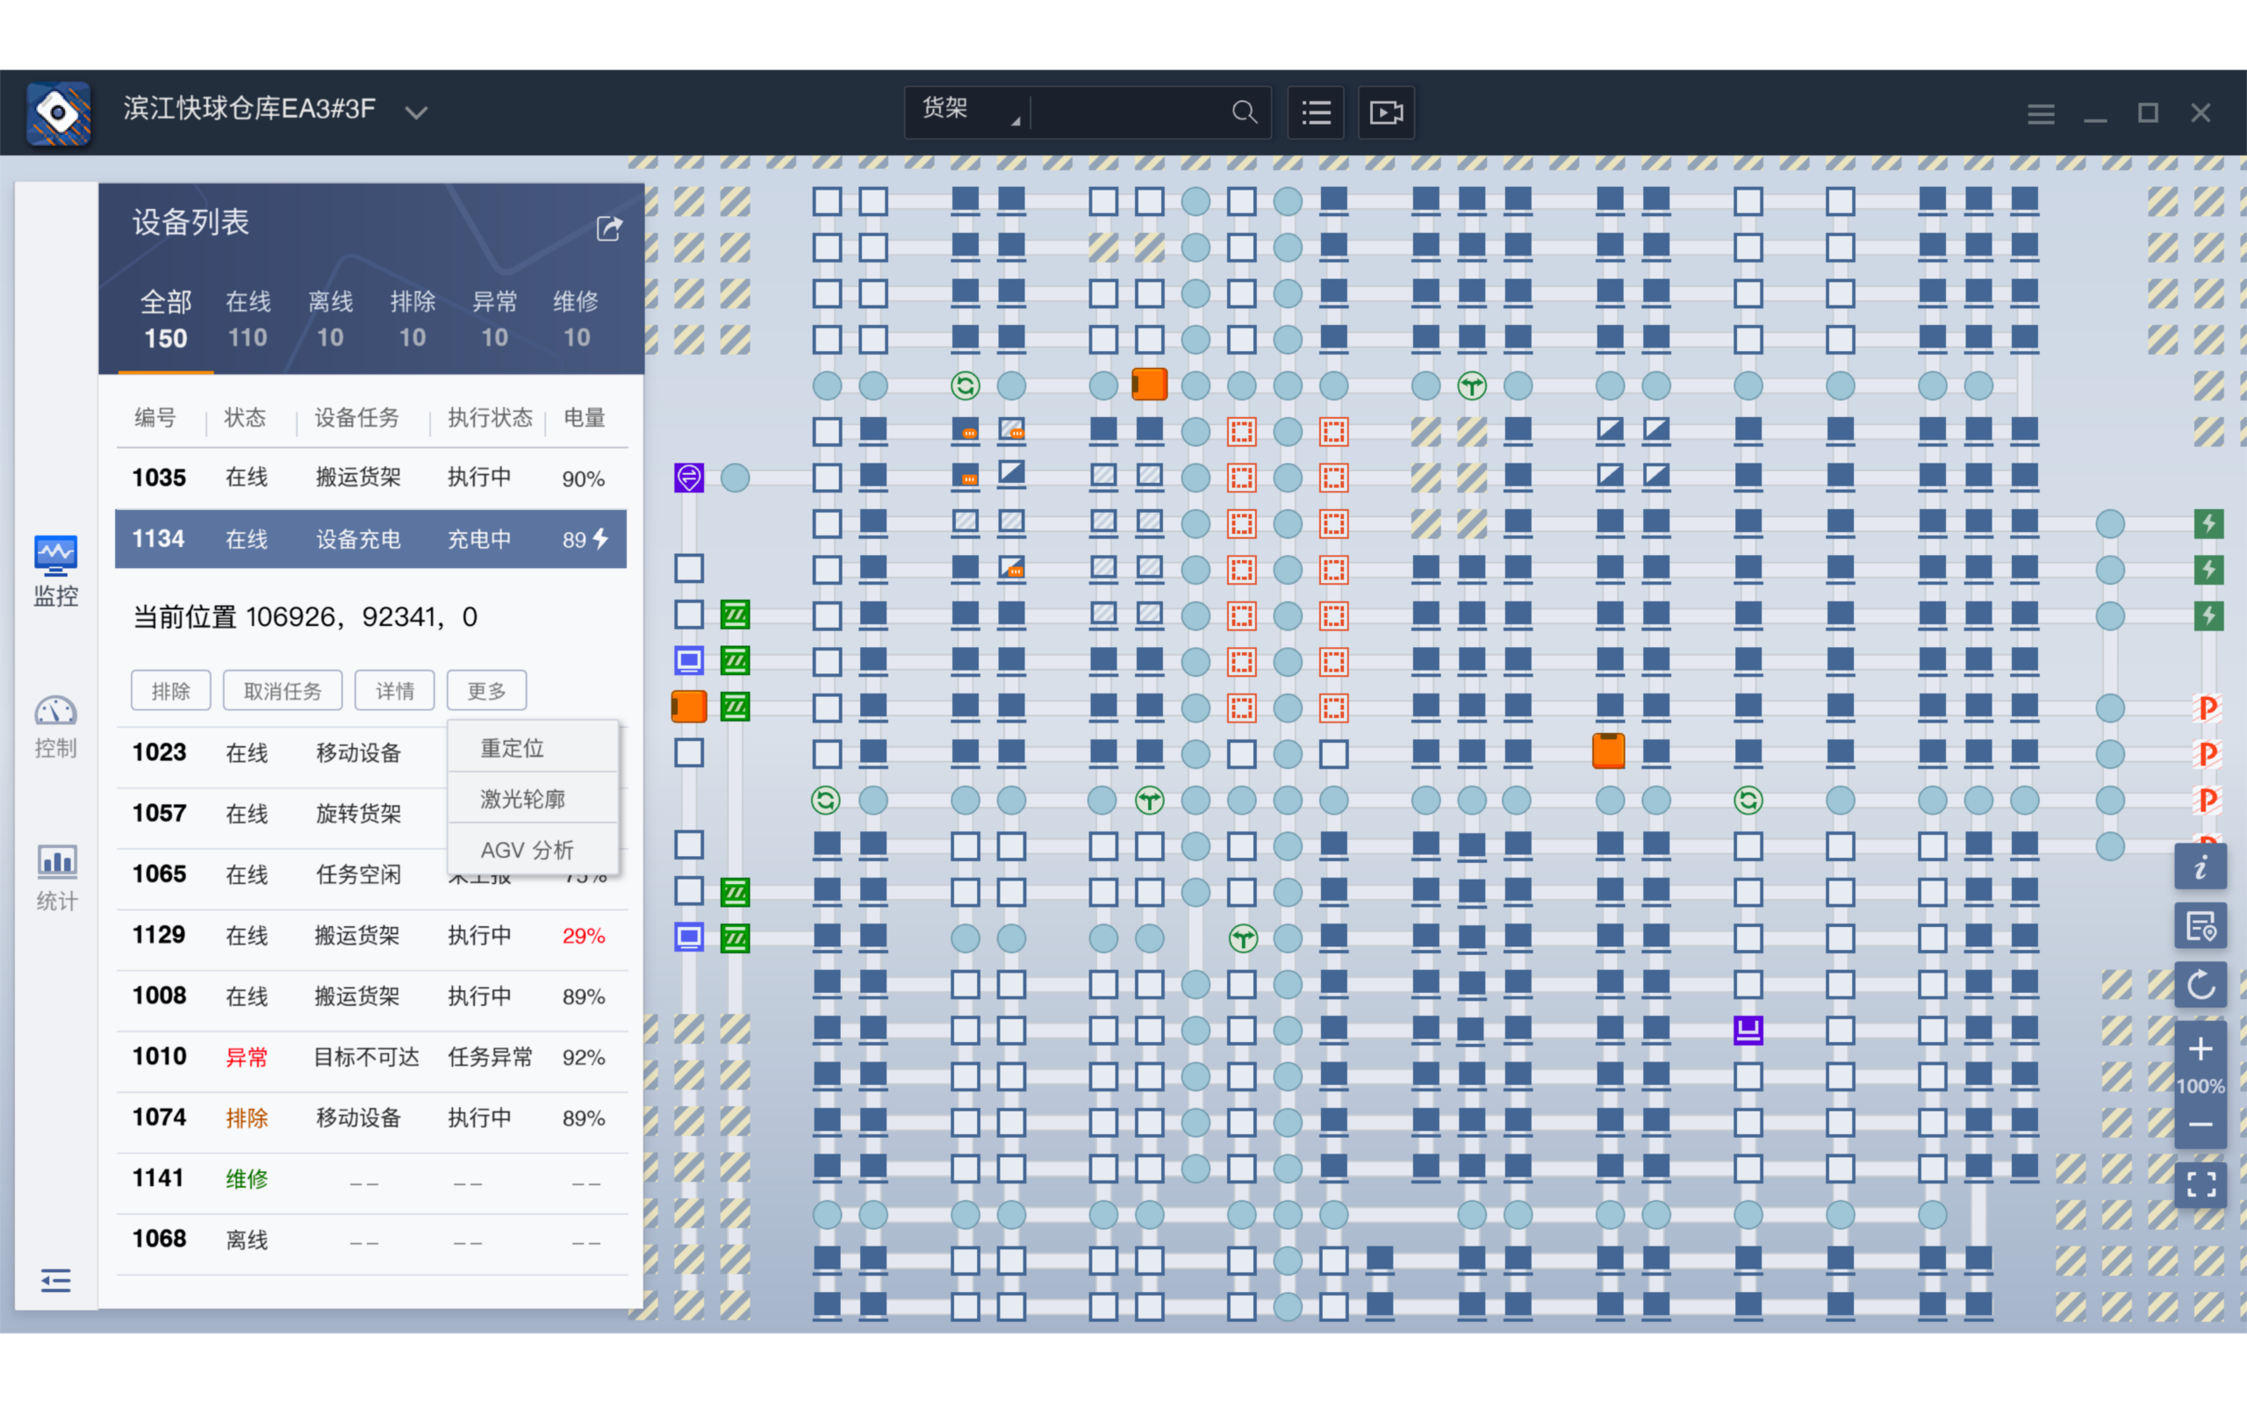
Task: Toggle fullscreen map view
Action: tap(2200, 1184)
